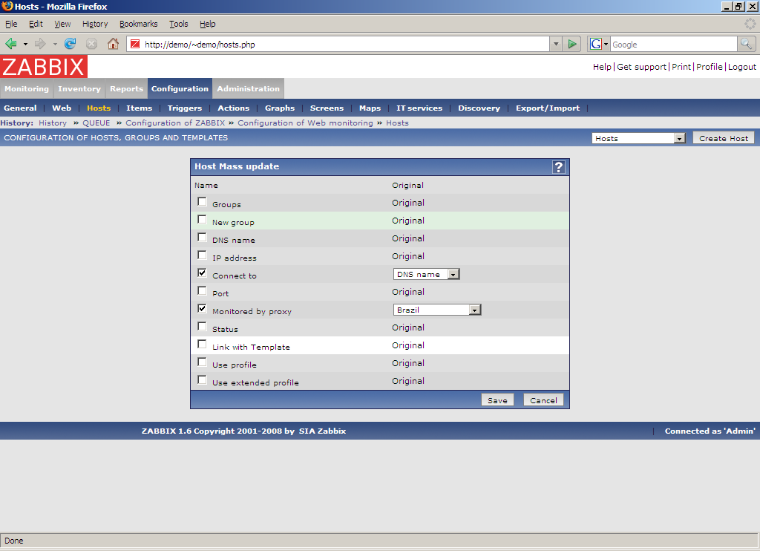Click the Logout link

pos(742,67)
